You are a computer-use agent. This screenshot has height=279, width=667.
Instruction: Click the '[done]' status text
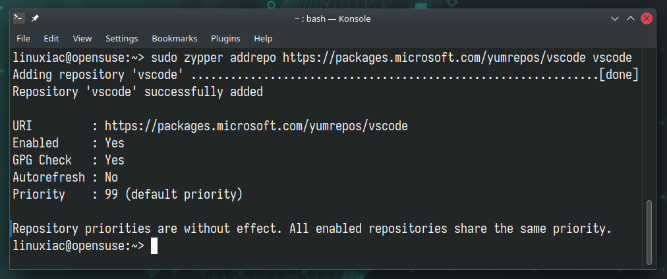(x=619, y=75)
